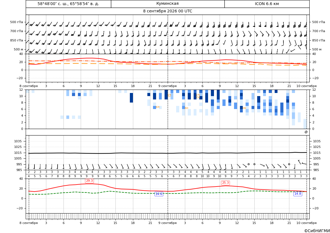Select the blue 14.6 minimum temperature label
330x233 pixels.
[x=159, y=194]
